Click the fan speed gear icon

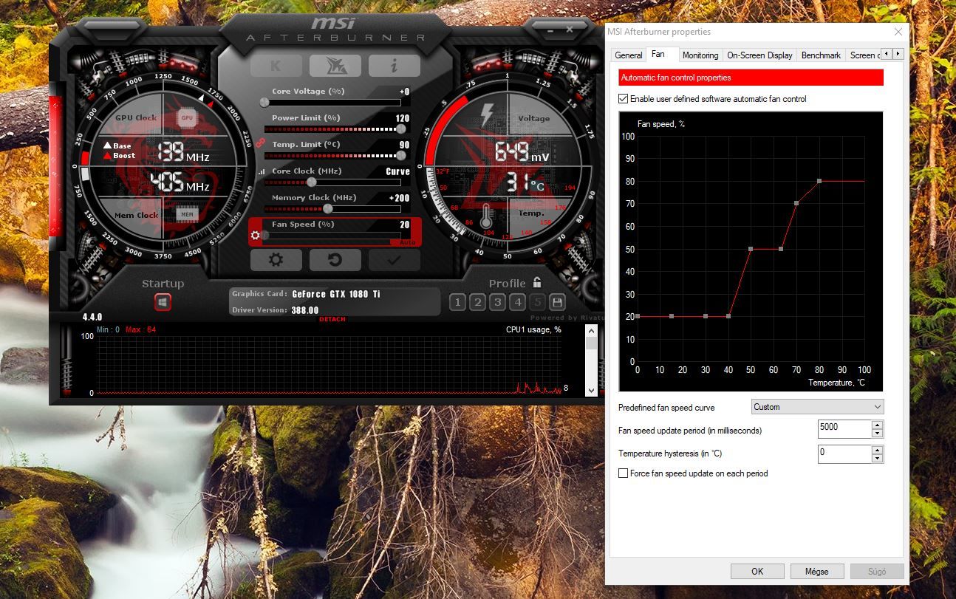256,236
